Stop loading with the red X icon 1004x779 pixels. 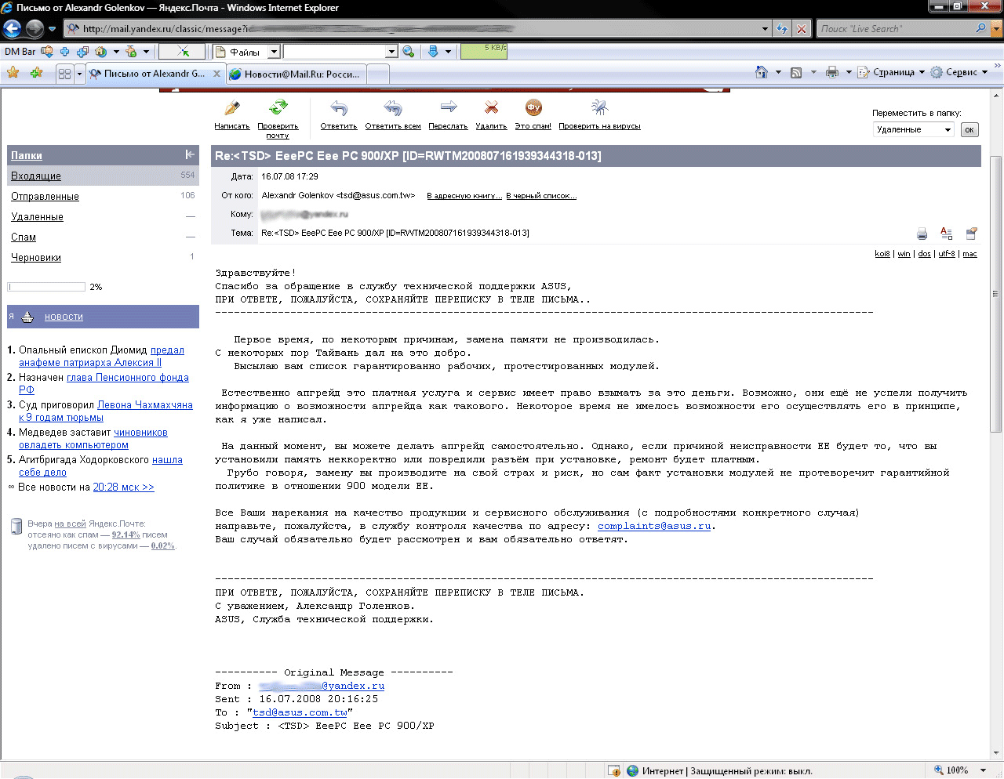(x=802, y=29)
